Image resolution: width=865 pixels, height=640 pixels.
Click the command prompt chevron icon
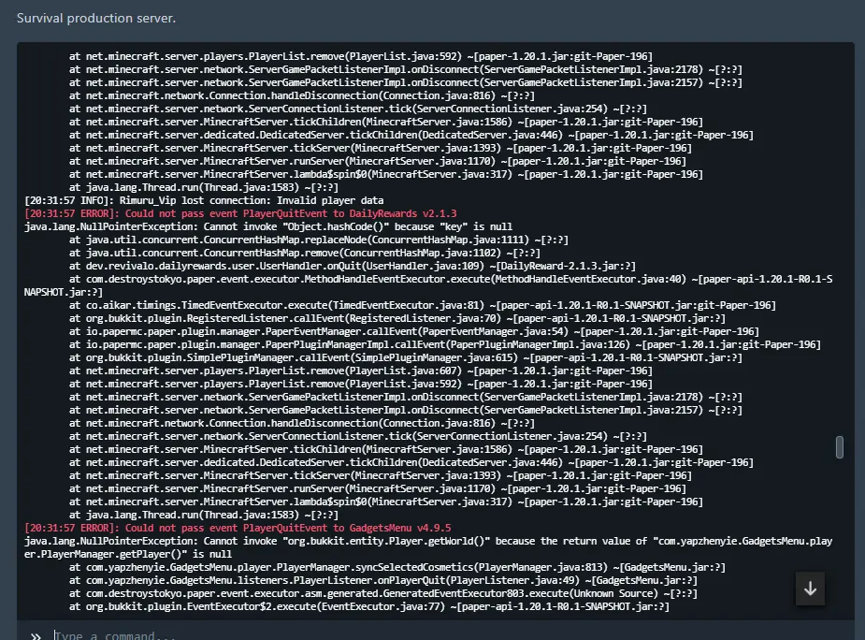click(36, 636)
